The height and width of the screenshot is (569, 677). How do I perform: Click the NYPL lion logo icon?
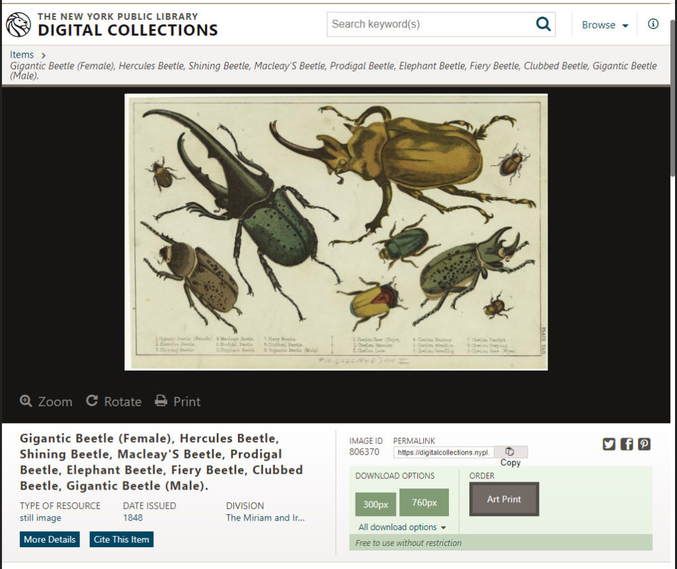[x=19, y=24]
